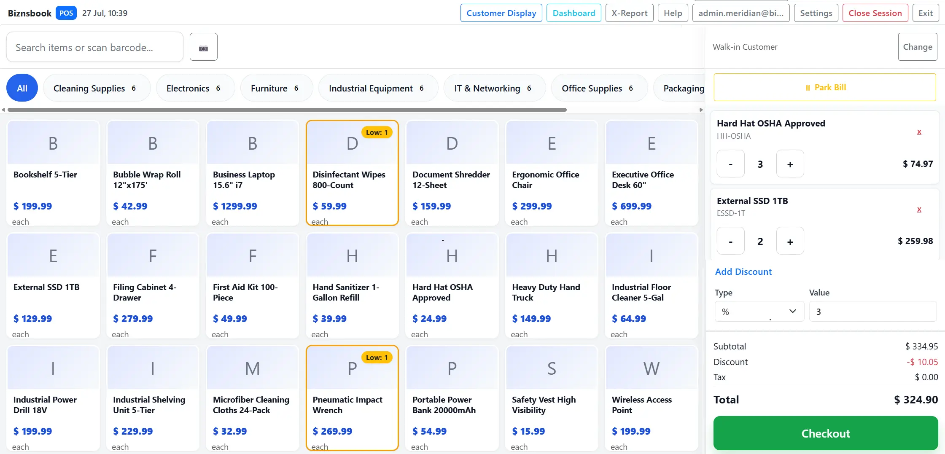This screenshot has width=945, height=454.
Task: Add First Aid Kit 100-Piece to cart
Action: pyautogui.click(x=253, y=286)
